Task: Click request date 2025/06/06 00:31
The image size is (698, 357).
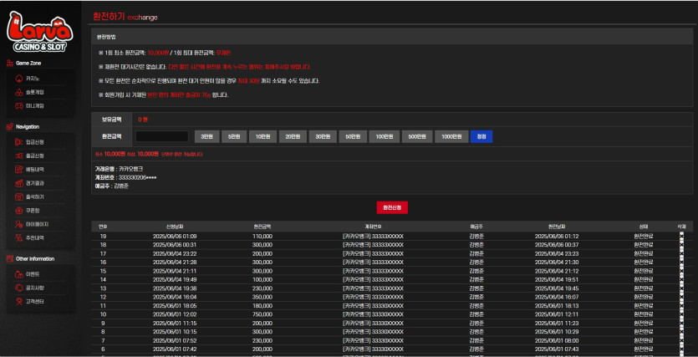Action: (x=175, y=245)
